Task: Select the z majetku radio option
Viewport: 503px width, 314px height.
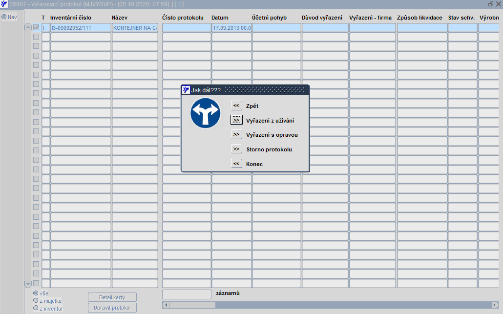Action: [36, 301]
